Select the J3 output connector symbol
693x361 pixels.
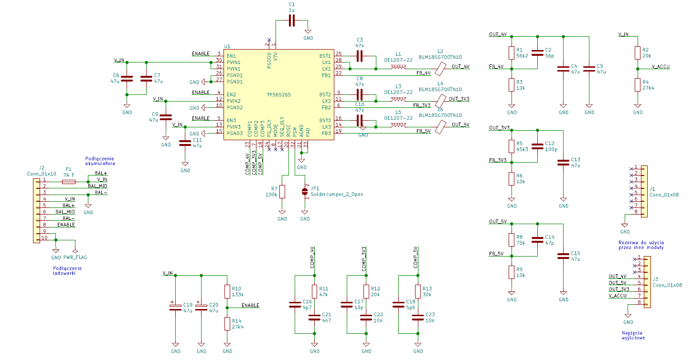coord(647,282)
